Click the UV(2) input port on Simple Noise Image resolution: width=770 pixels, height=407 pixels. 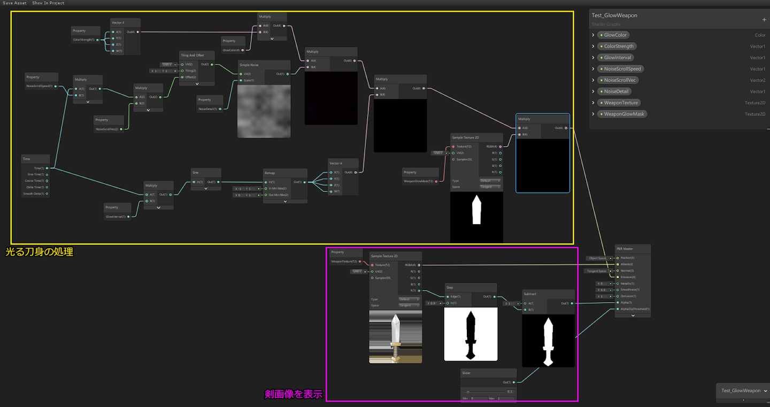[241, 74]
